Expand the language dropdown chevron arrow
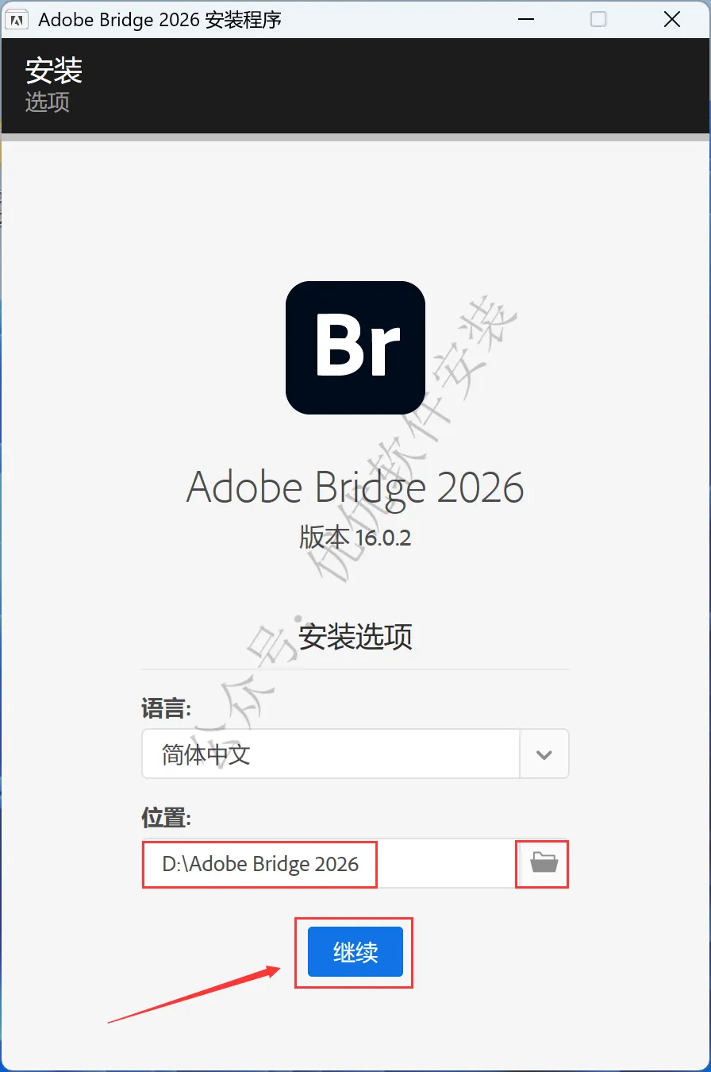Screen dimensions: 711x1072 coord(544,754)
